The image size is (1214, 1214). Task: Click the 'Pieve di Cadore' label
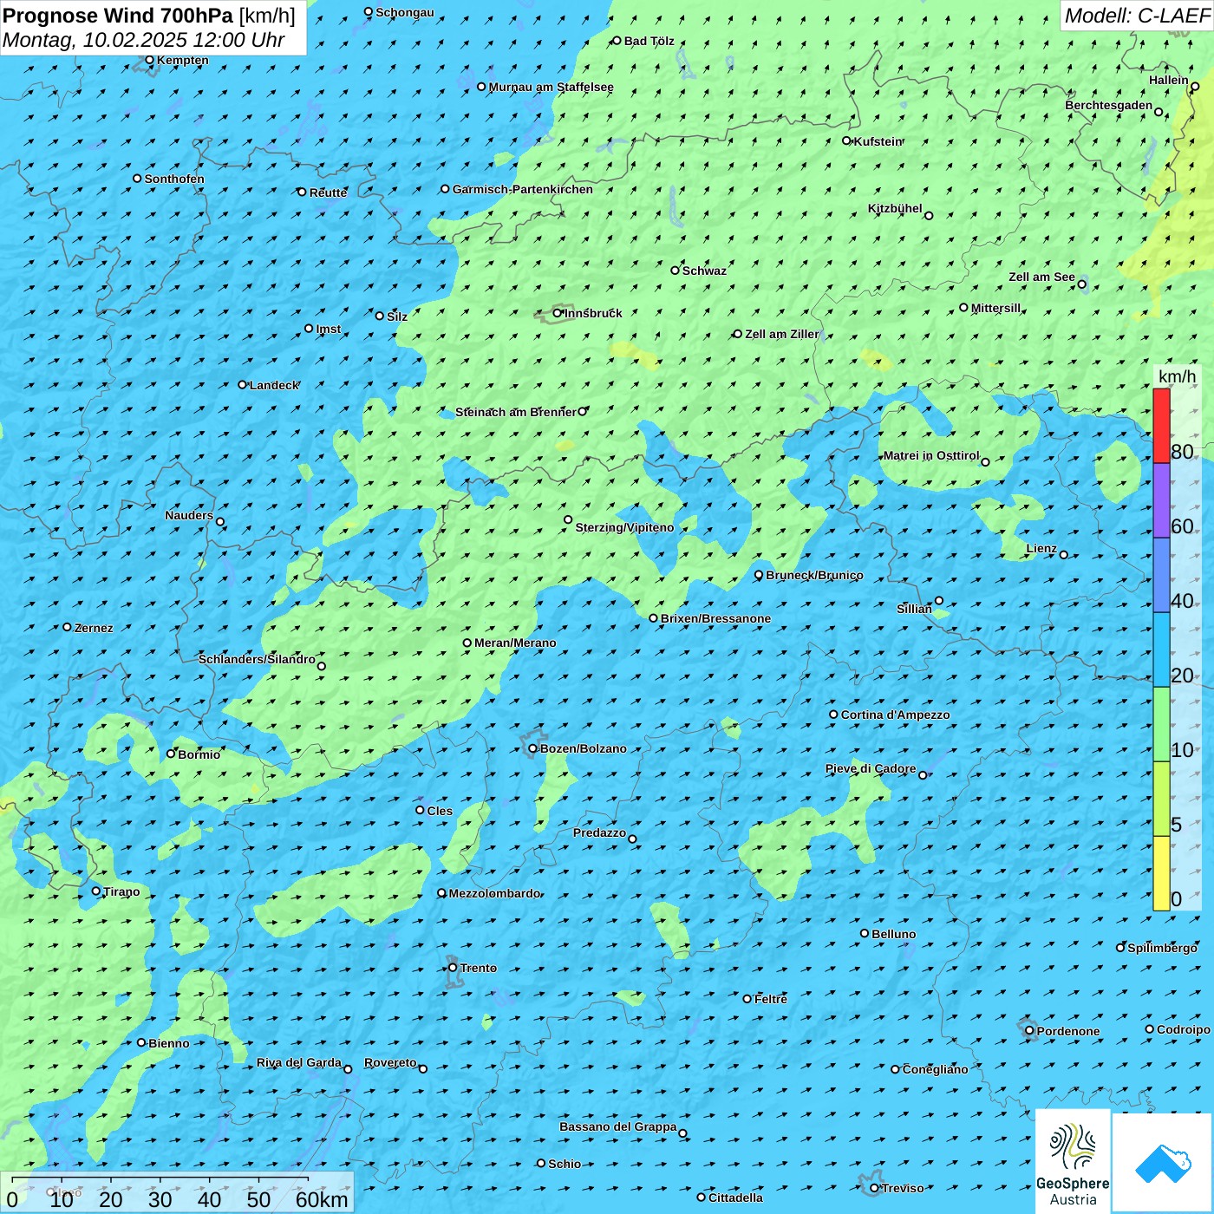coord(871,768)
